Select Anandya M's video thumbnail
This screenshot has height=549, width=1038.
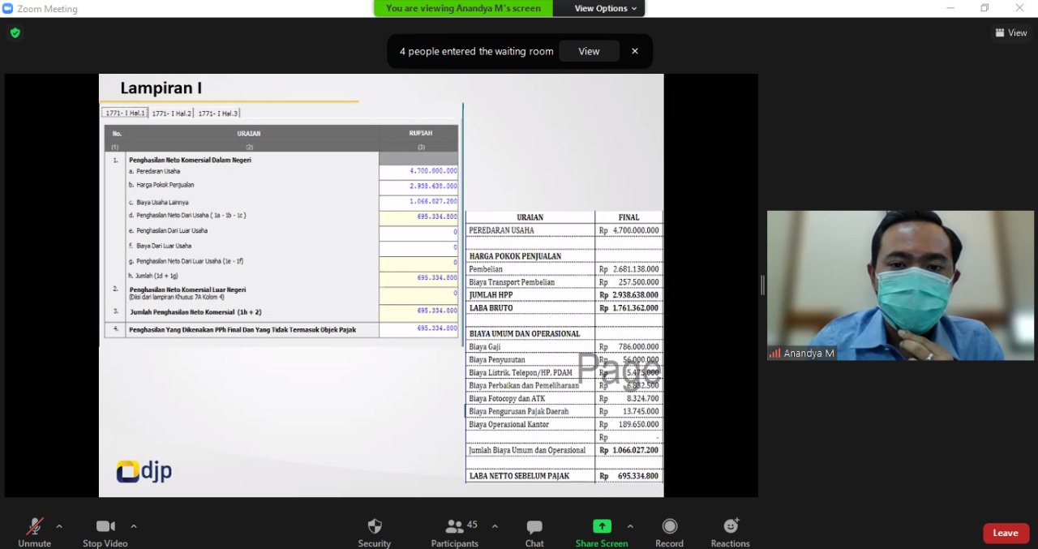click(900, 285)
